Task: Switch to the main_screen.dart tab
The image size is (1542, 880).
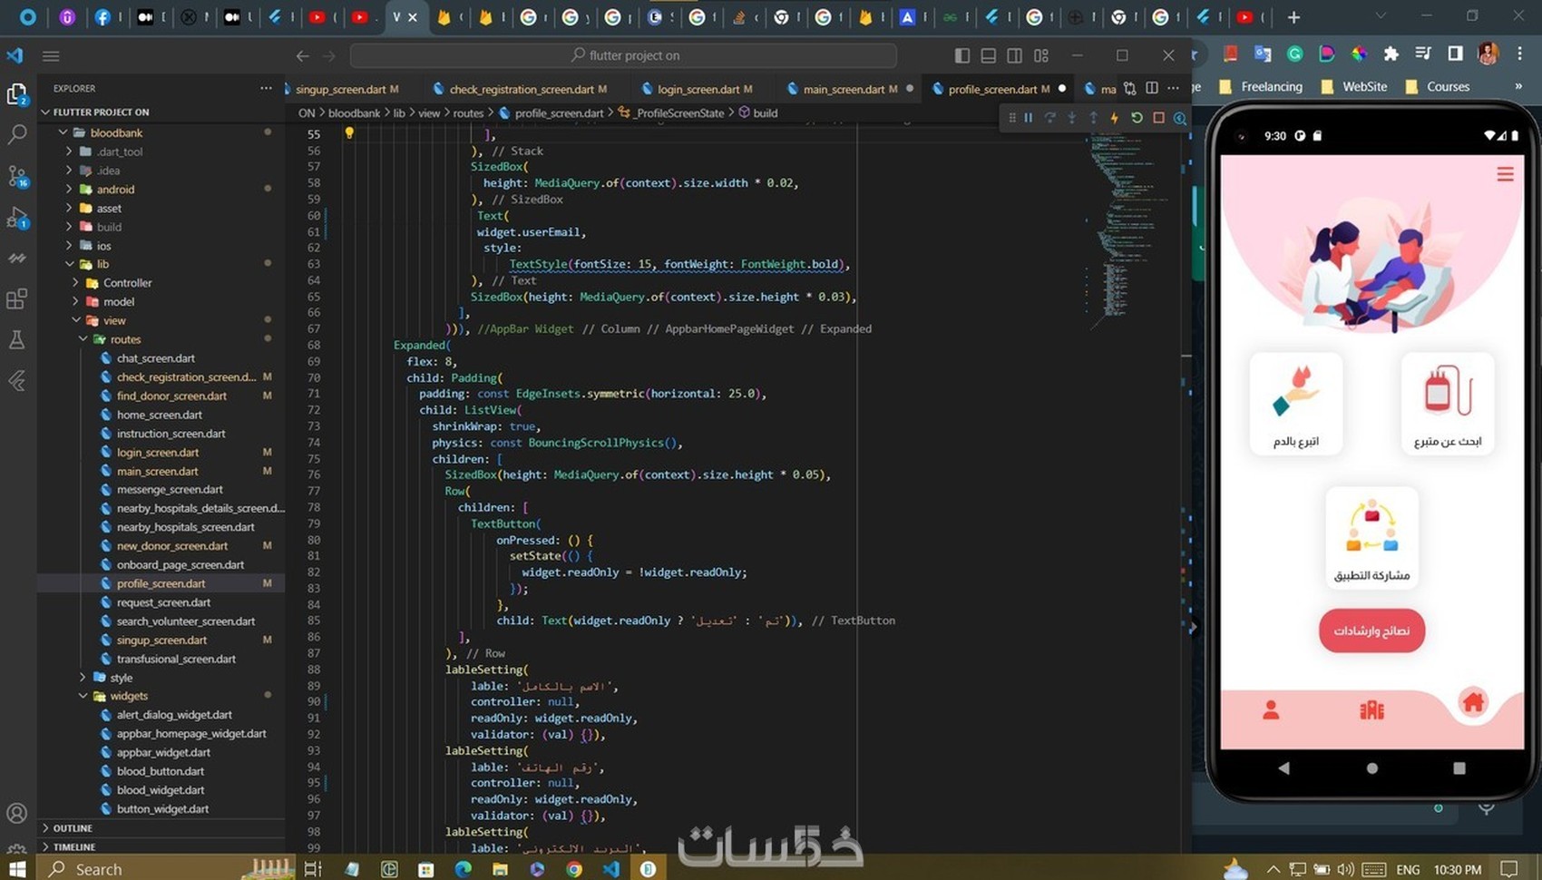Action: [843, 89]
